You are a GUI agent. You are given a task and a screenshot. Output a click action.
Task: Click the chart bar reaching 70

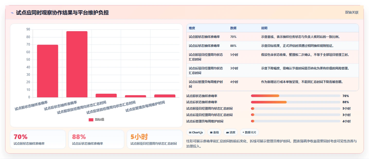[x=48, y=71]
